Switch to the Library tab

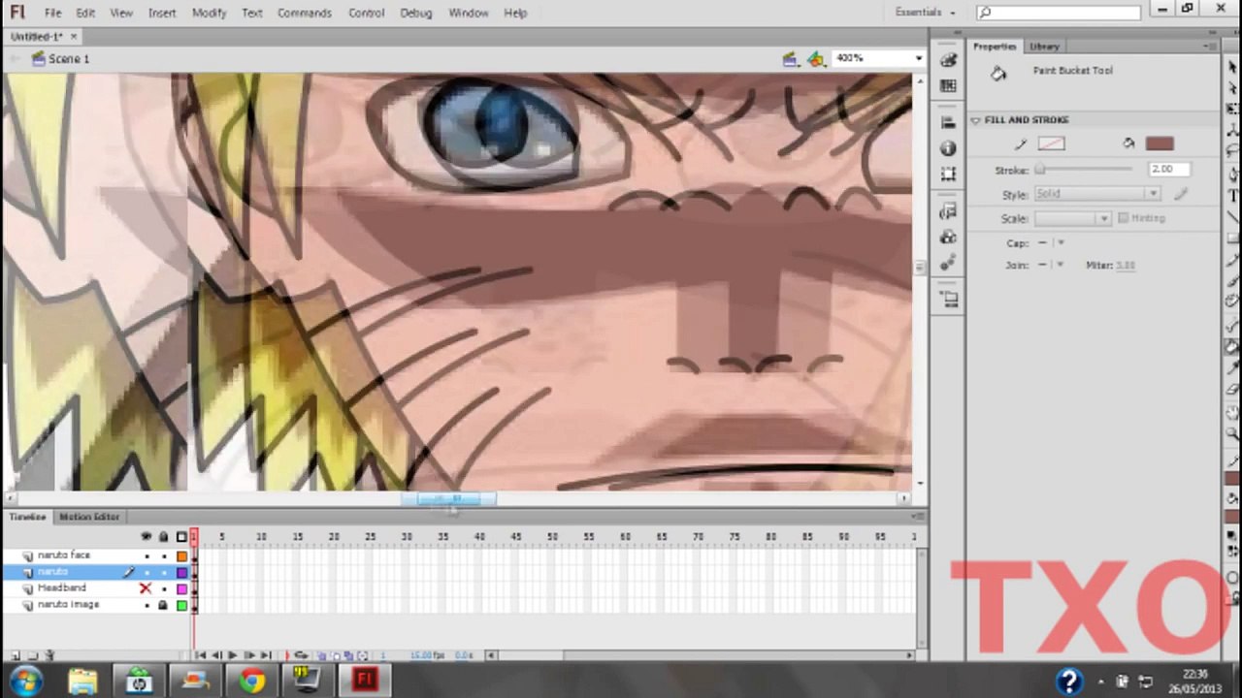pyautogui.click(x=1044, y=47)
